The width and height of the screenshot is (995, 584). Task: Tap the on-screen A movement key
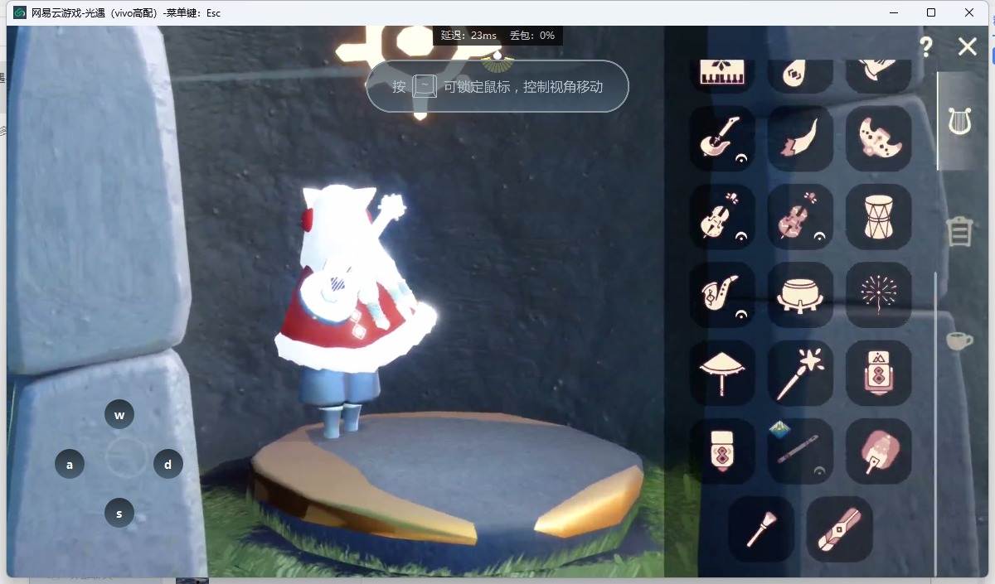coord(70,464)
